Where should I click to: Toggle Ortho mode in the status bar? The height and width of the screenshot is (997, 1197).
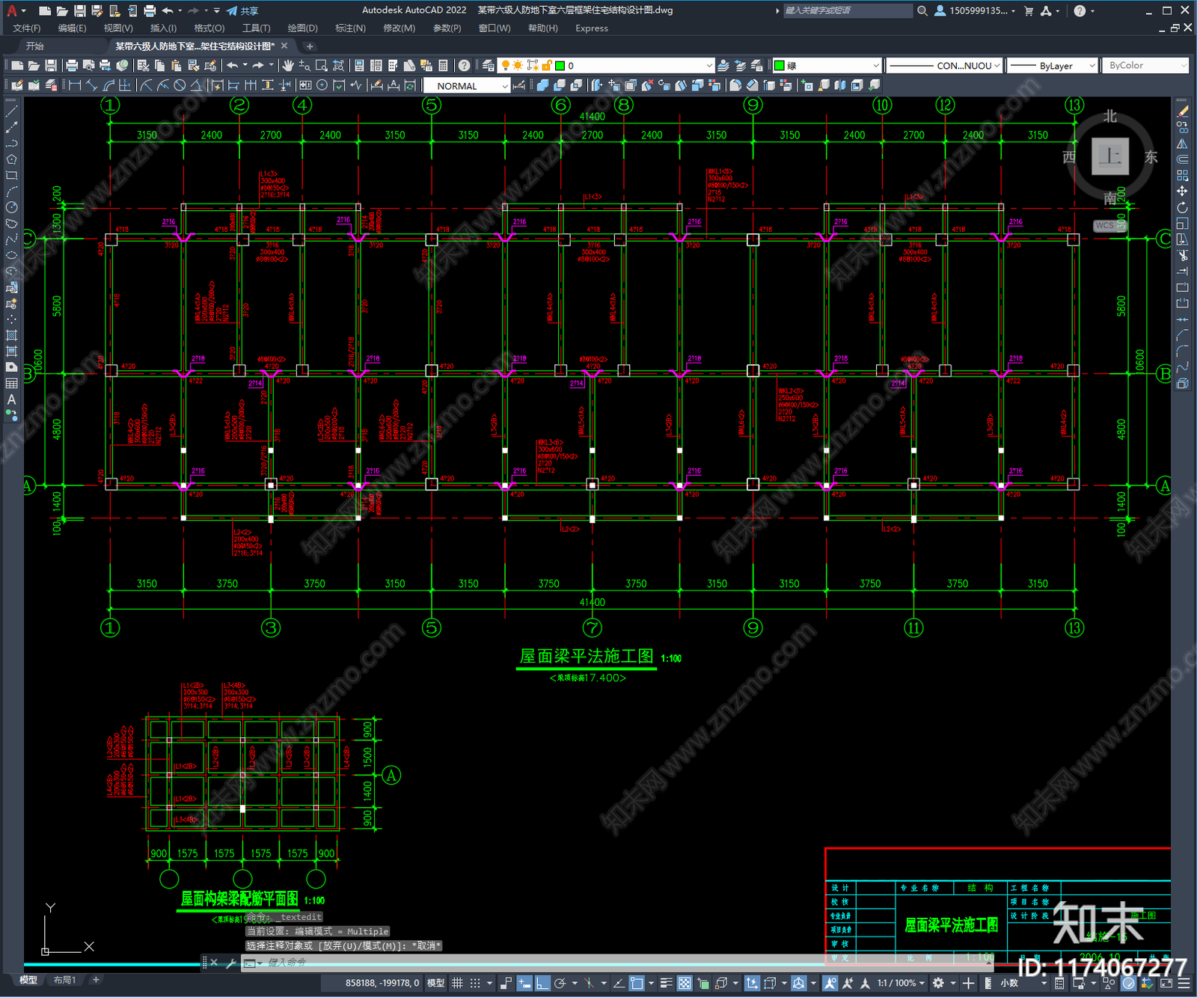(x=543, y=983)
